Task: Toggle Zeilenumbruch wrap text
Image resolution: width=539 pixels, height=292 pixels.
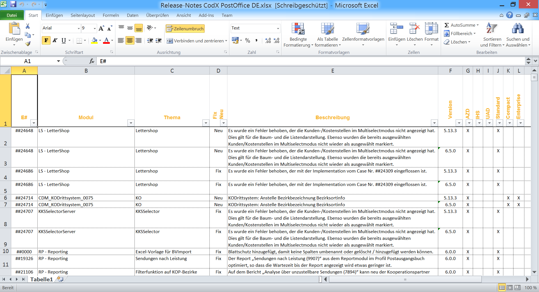Action: (185, 29)
